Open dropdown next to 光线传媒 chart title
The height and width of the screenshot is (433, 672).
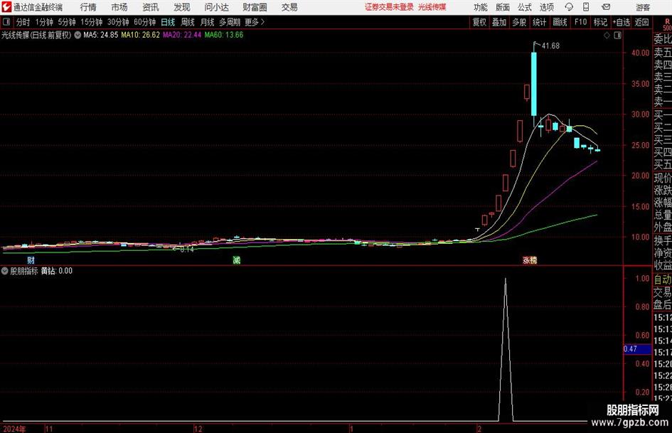(x=78, y=35)
